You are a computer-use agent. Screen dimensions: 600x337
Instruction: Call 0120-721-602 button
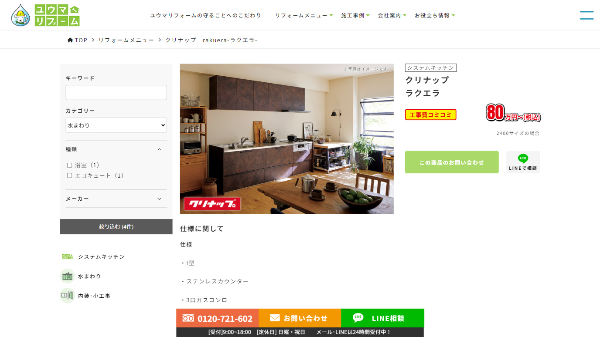(x=217, y=318)
